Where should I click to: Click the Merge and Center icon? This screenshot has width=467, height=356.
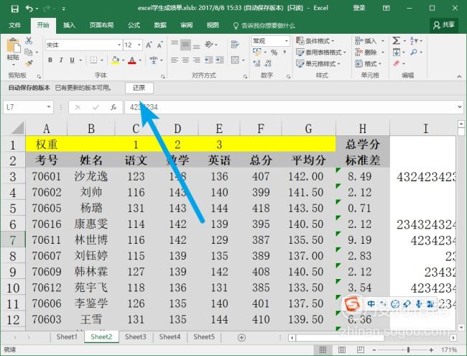point(235,60)
